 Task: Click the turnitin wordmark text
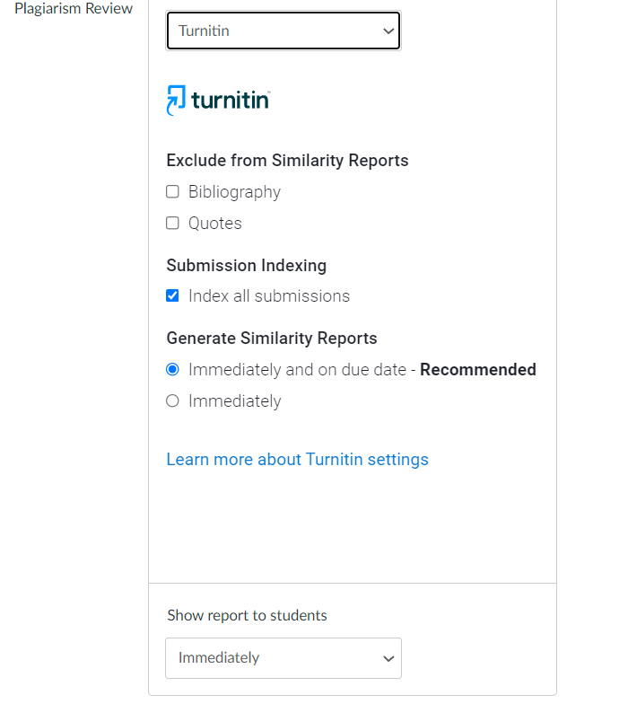tap(231, 101)
